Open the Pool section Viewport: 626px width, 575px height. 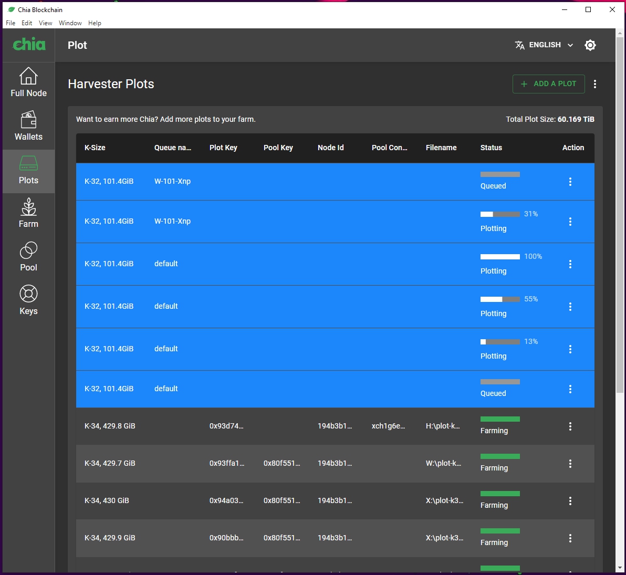(28, 256)
